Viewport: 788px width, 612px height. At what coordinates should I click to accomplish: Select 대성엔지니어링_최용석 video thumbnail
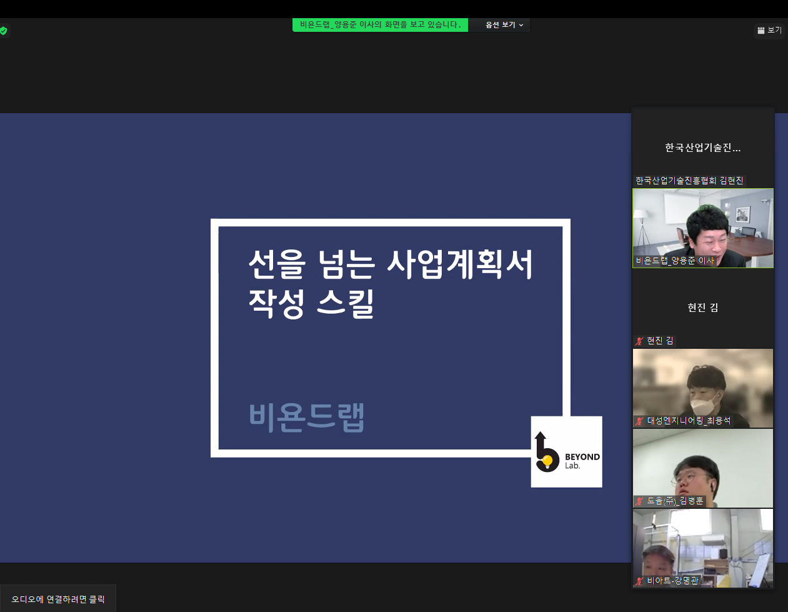click(703, 388)
